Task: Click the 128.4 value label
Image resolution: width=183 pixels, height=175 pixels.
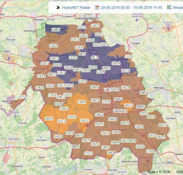Action: pyautogui.click(x=94, y=87)
